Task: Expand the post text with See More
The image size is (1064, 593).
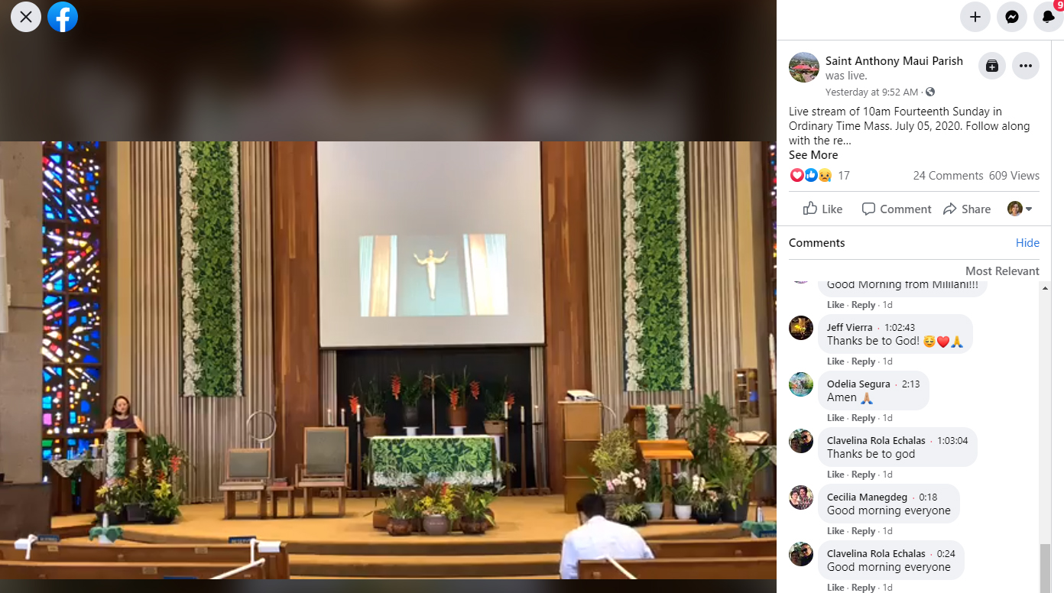Action: click(813, 155)
